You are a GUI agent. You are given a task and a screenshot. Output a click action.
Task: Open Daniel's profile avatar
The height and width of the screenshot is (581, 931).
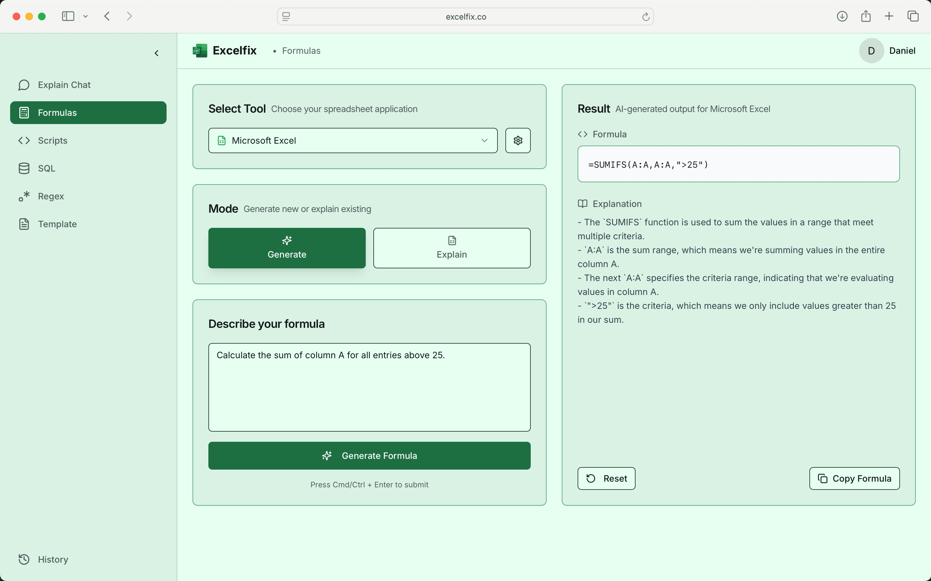(x=871, y=51)
